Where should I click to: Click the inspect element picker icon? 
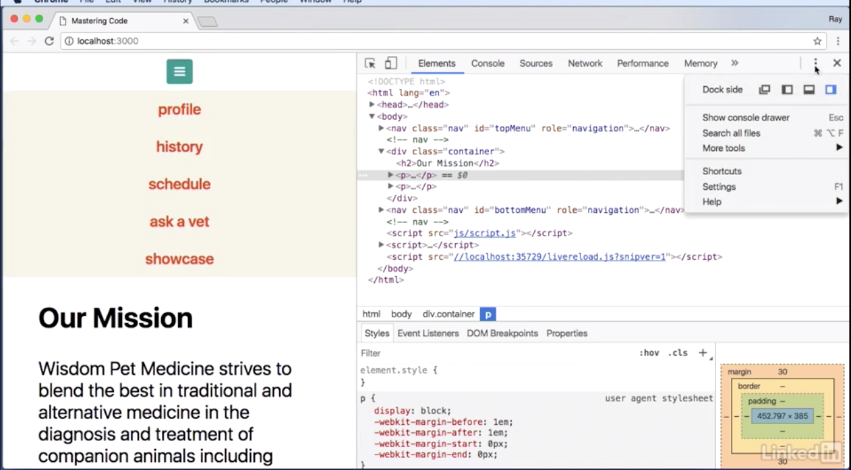click(370, 63)
